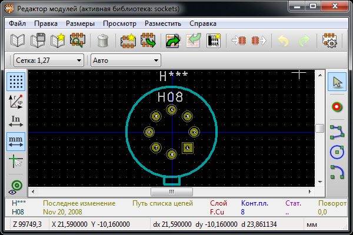Select square pad number 1
Viewport: 353px width, 235px height.
[x=188, y=147]
